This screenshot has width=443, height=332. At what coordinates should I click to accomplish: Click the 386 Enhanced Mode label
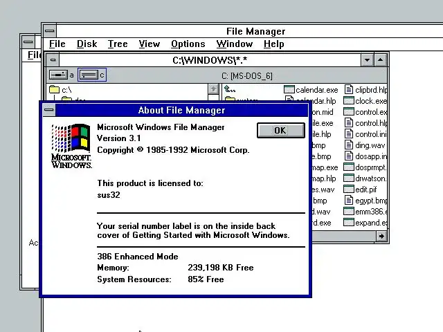point(138,257)
